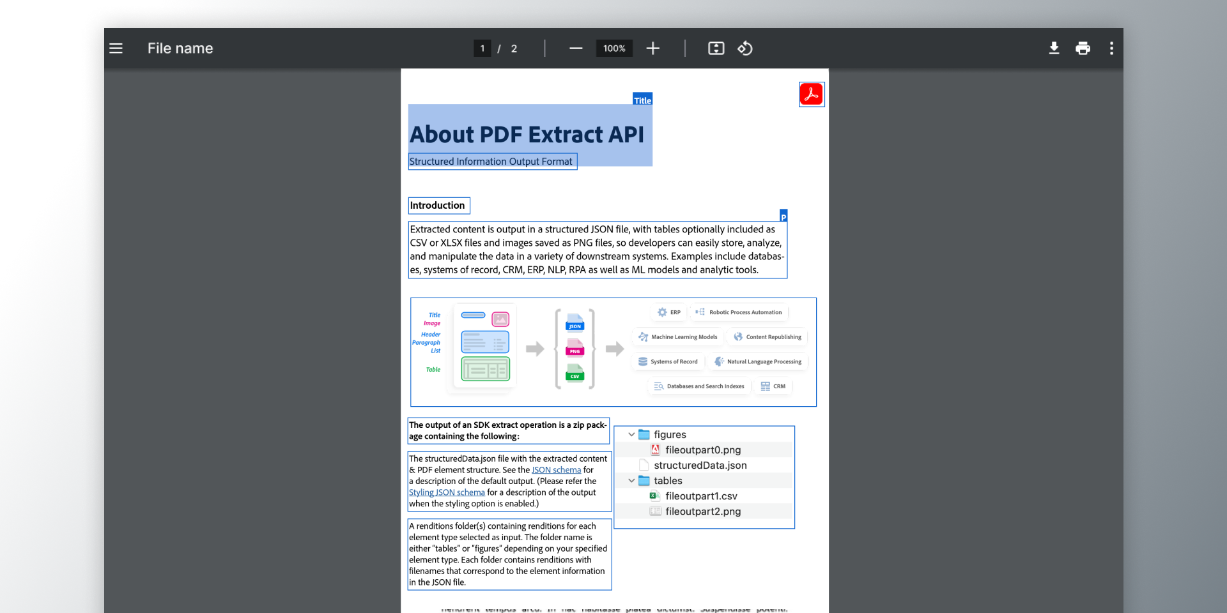This screenshot has width=1227, height=613.
Task: Rotate the page counterclockwise
Action: [745, 48]
